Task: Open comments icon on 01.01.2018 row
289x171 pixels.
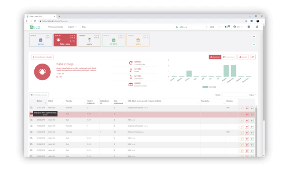Action: [31, 108]
